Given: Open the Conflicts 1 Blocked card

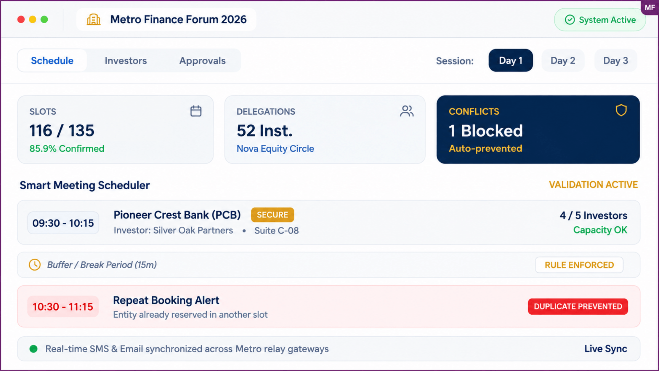Looking at the screenshot, I should pyautogui.click(x=538, y=130).
